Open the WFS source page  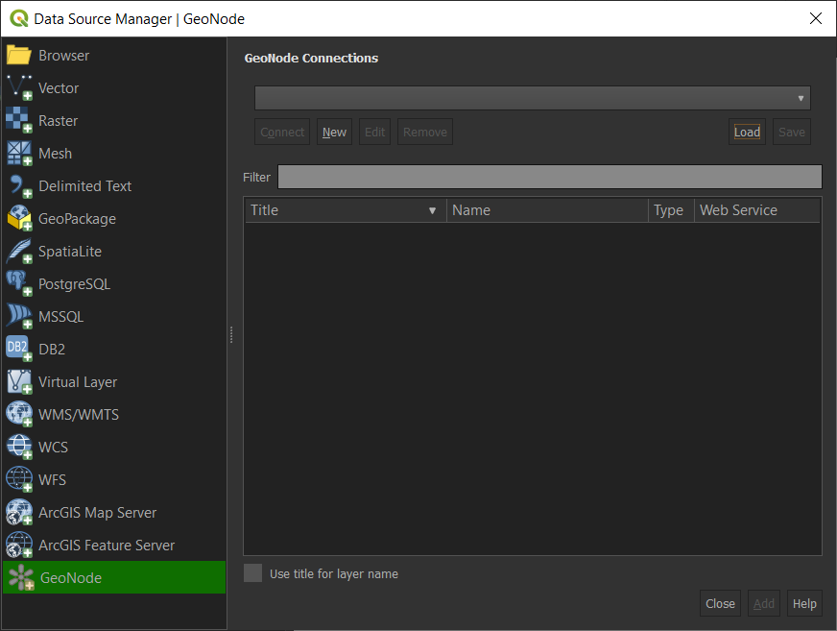(x=52, y=479)
